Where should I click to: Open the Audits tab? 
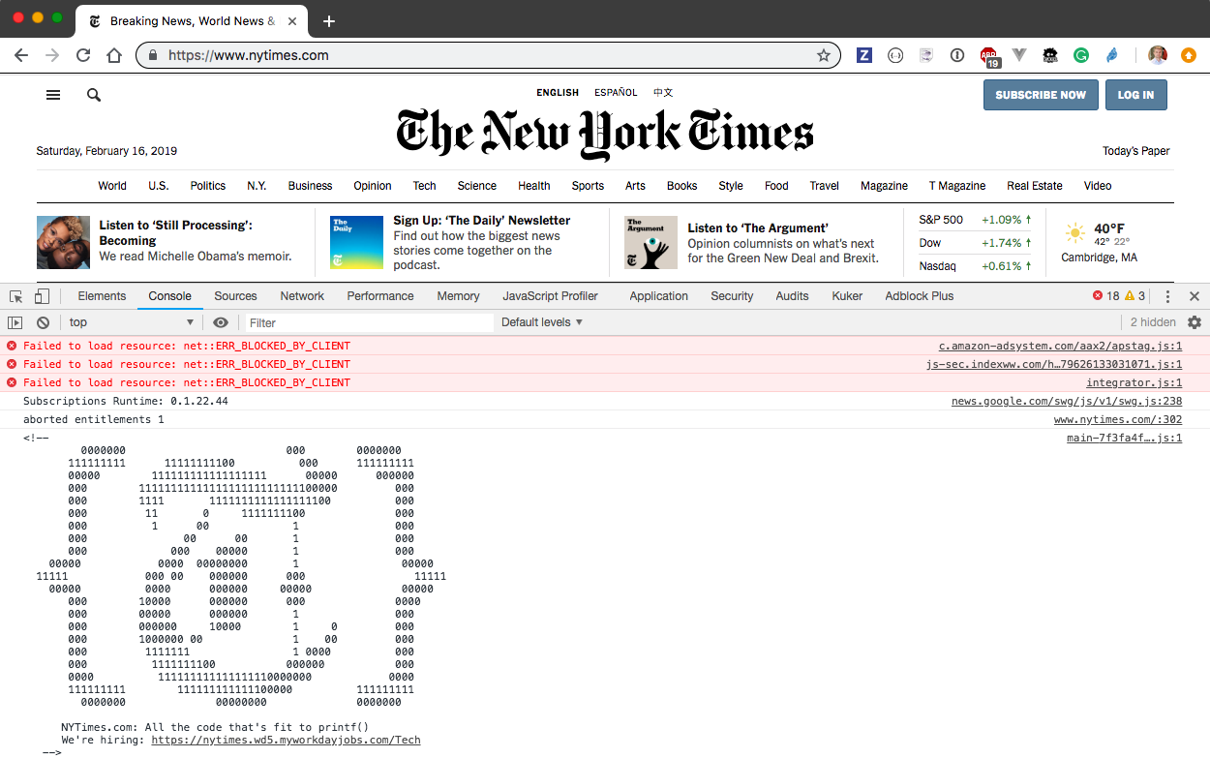pos(792,296)
